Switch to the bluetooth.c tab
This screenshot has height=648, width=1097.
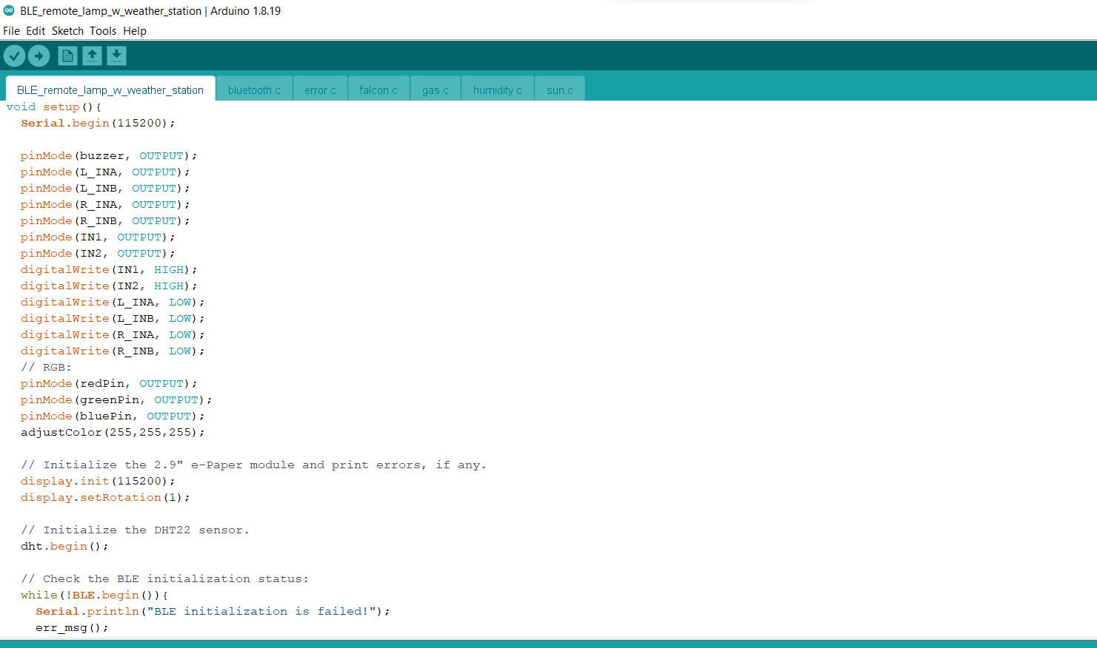click(254, 90)
